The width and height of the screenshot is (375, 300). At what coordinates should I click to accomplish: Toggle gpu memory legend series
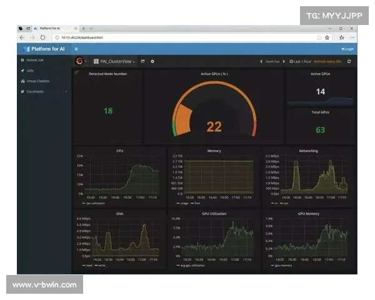281,266
